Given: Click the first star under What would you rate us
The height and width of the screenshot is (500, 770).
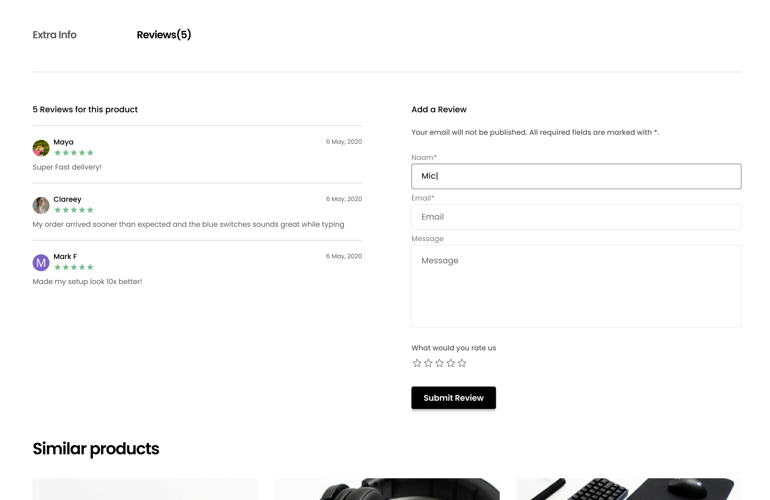Looking at the screenshot, I should pos(417,363).
